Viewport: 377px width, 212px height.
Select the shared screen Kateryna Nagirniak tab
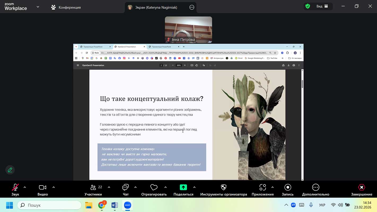tap(156, 7)
